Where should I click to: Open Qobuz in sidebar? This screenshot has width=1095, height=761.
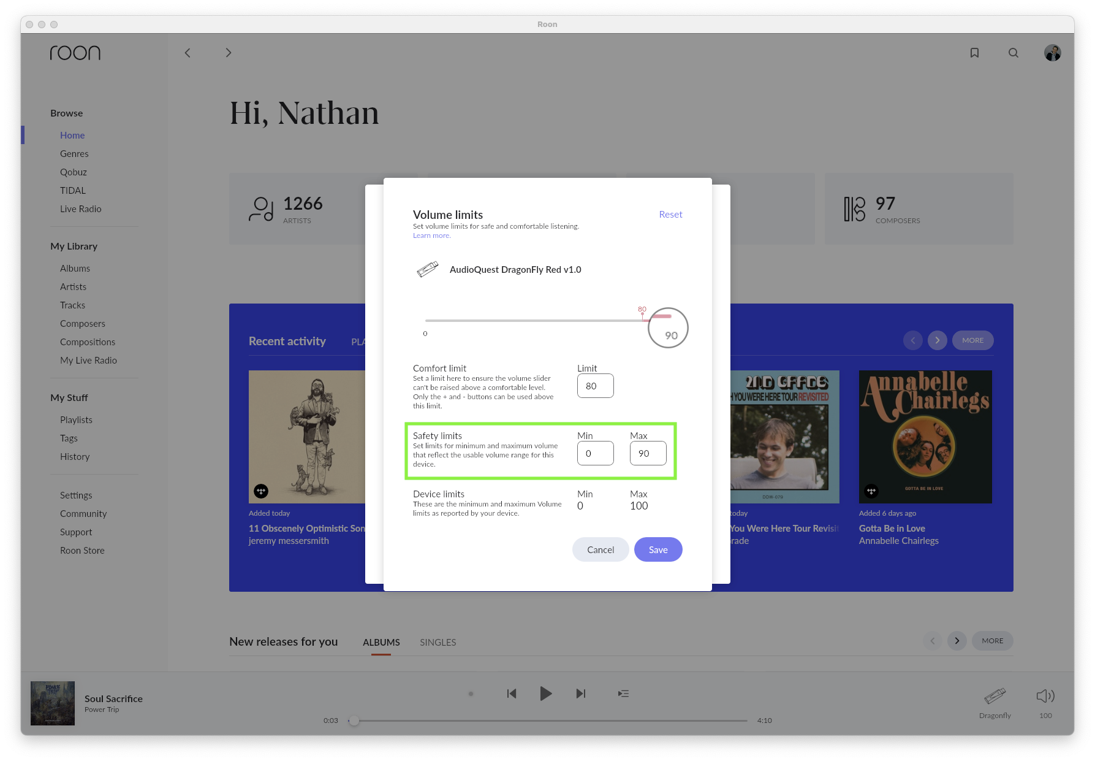click(x=74, y=172)
